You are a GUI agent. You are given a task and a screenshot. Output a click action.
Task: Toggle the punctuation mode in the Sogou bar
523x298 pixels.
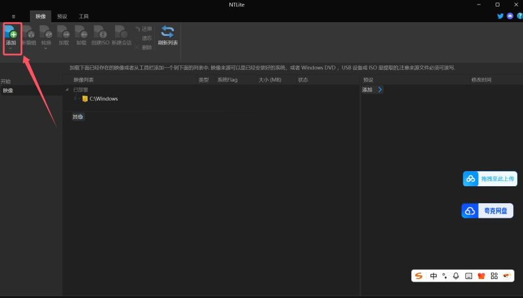445,276
